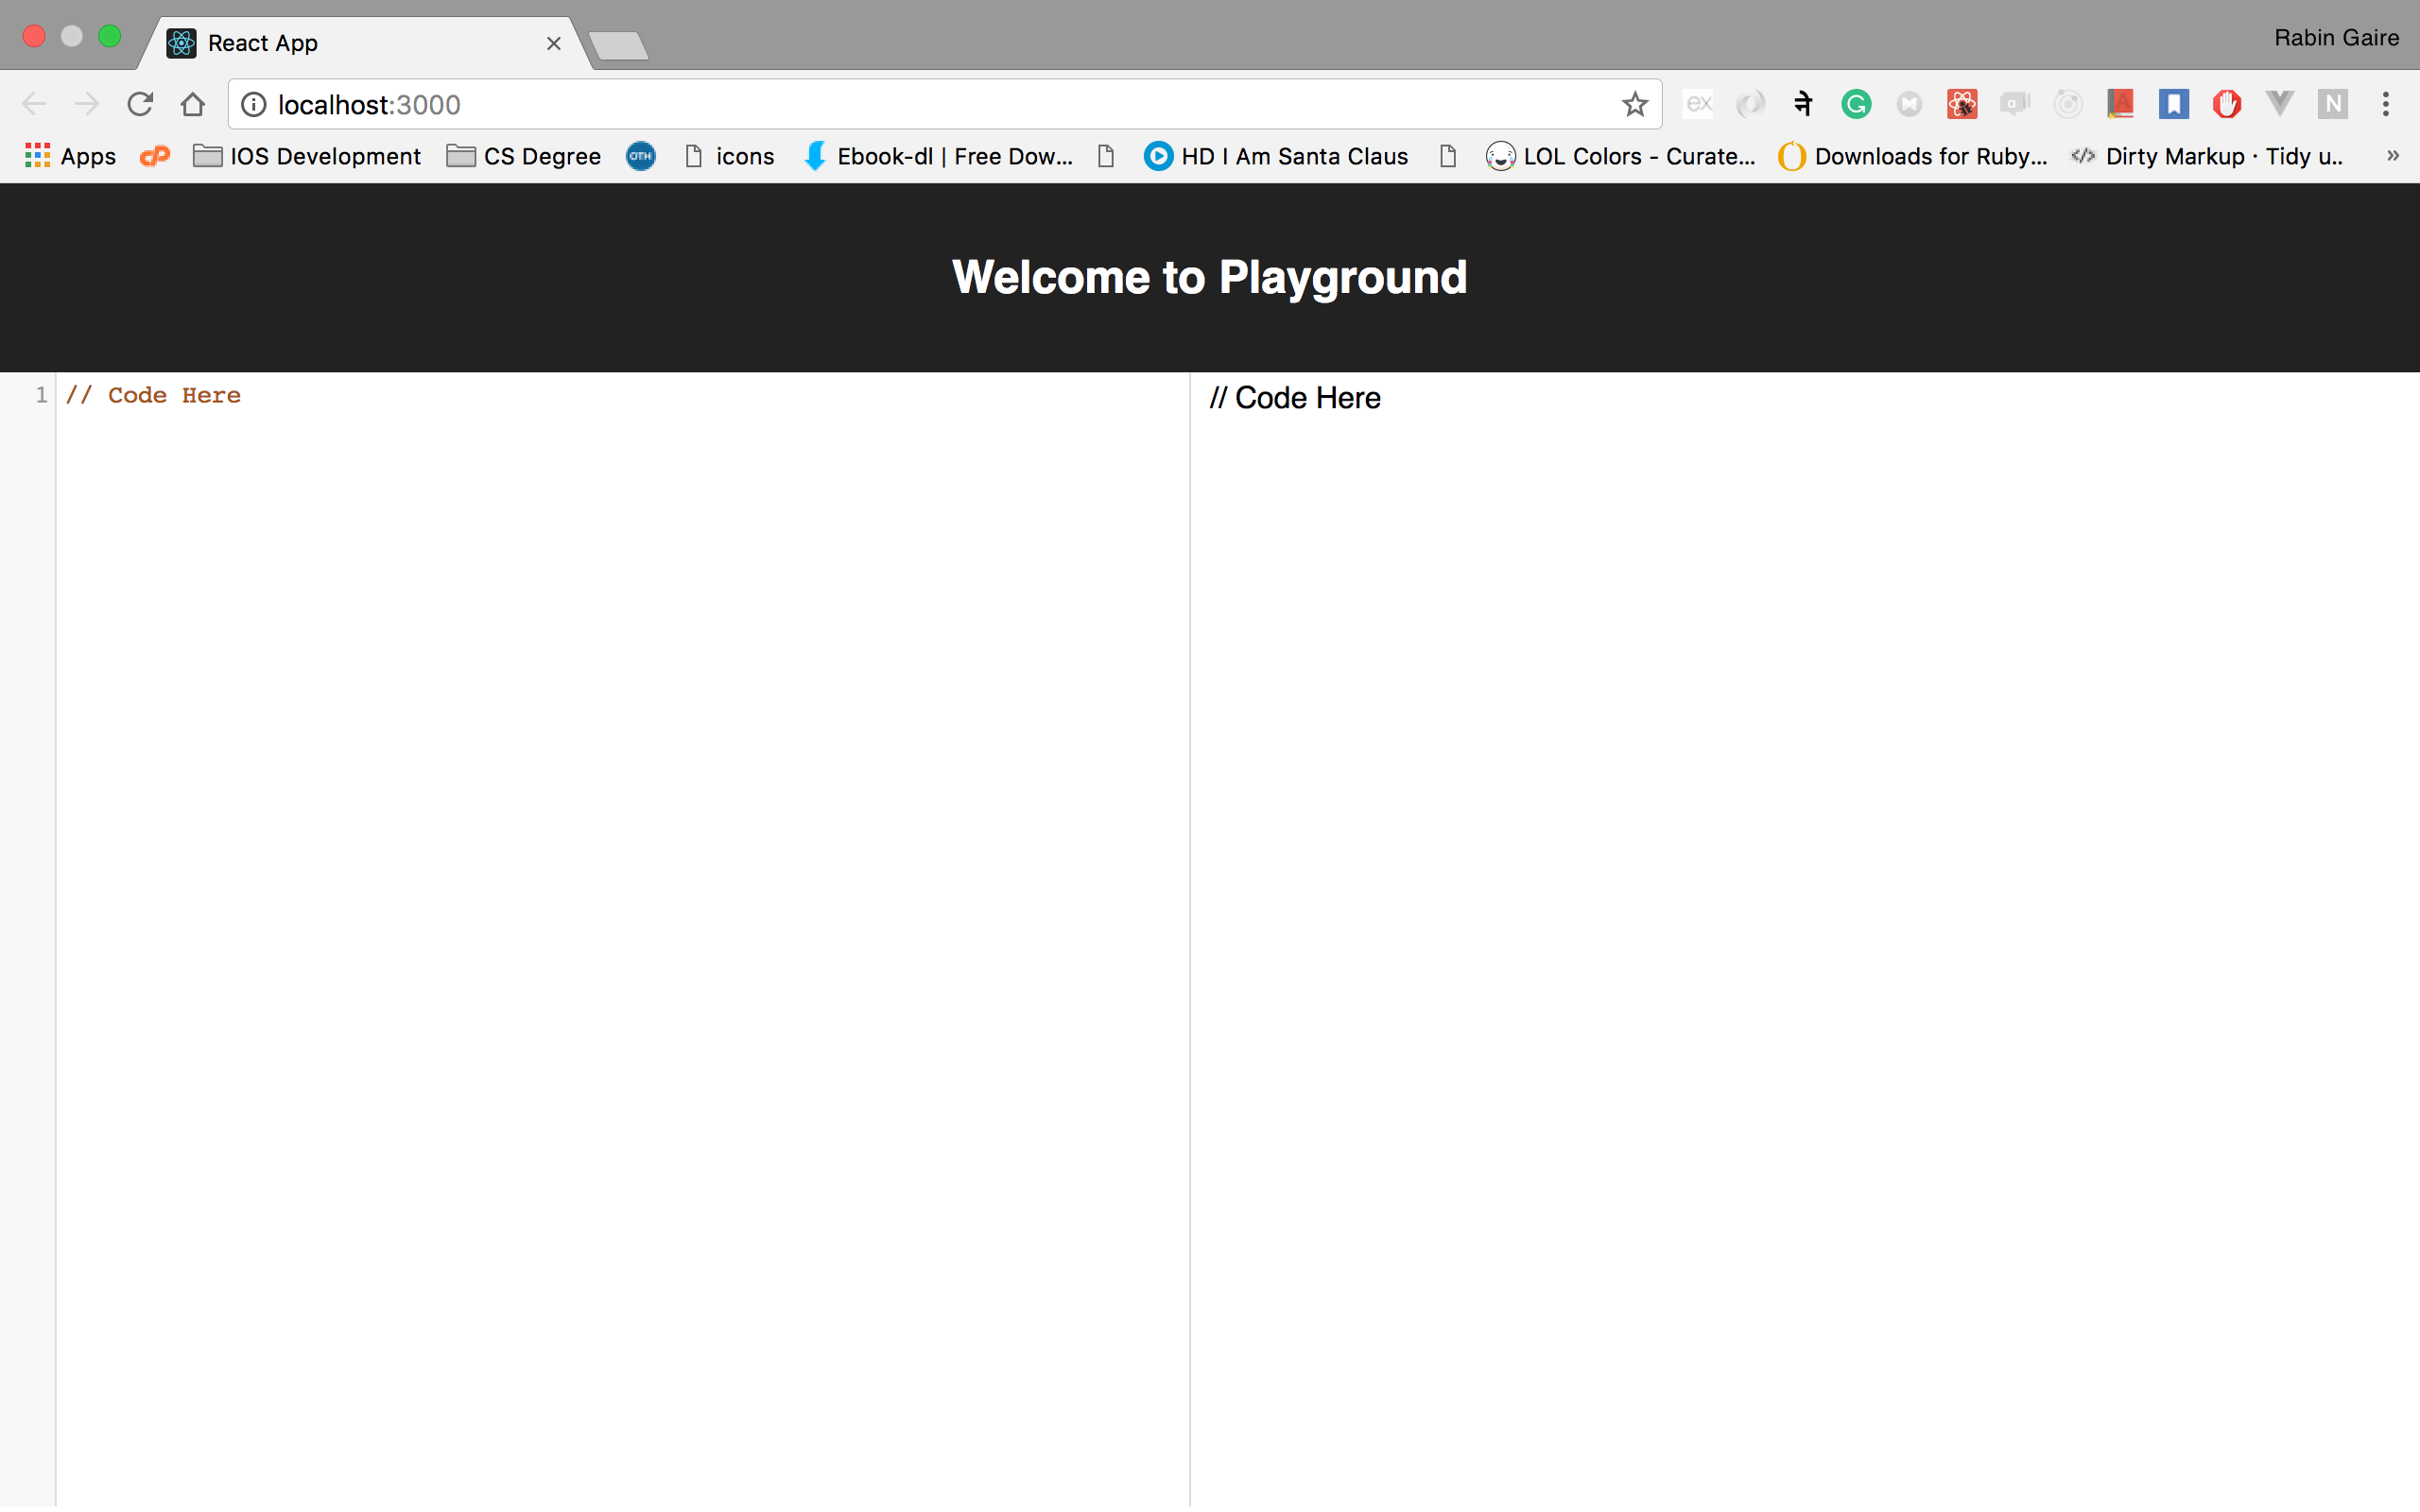Bookmark this page with the star

1634,104
